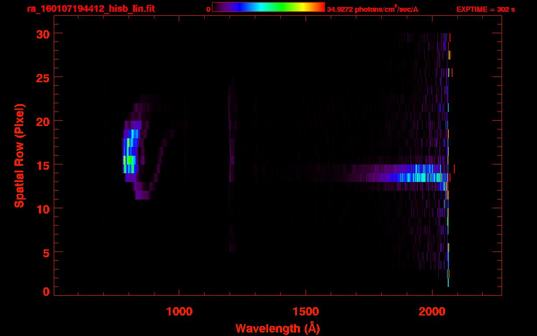This screenshot has height=336, width=537.
Task: Click the rainbow intensity color bar
Action: [x=268, y=7]
